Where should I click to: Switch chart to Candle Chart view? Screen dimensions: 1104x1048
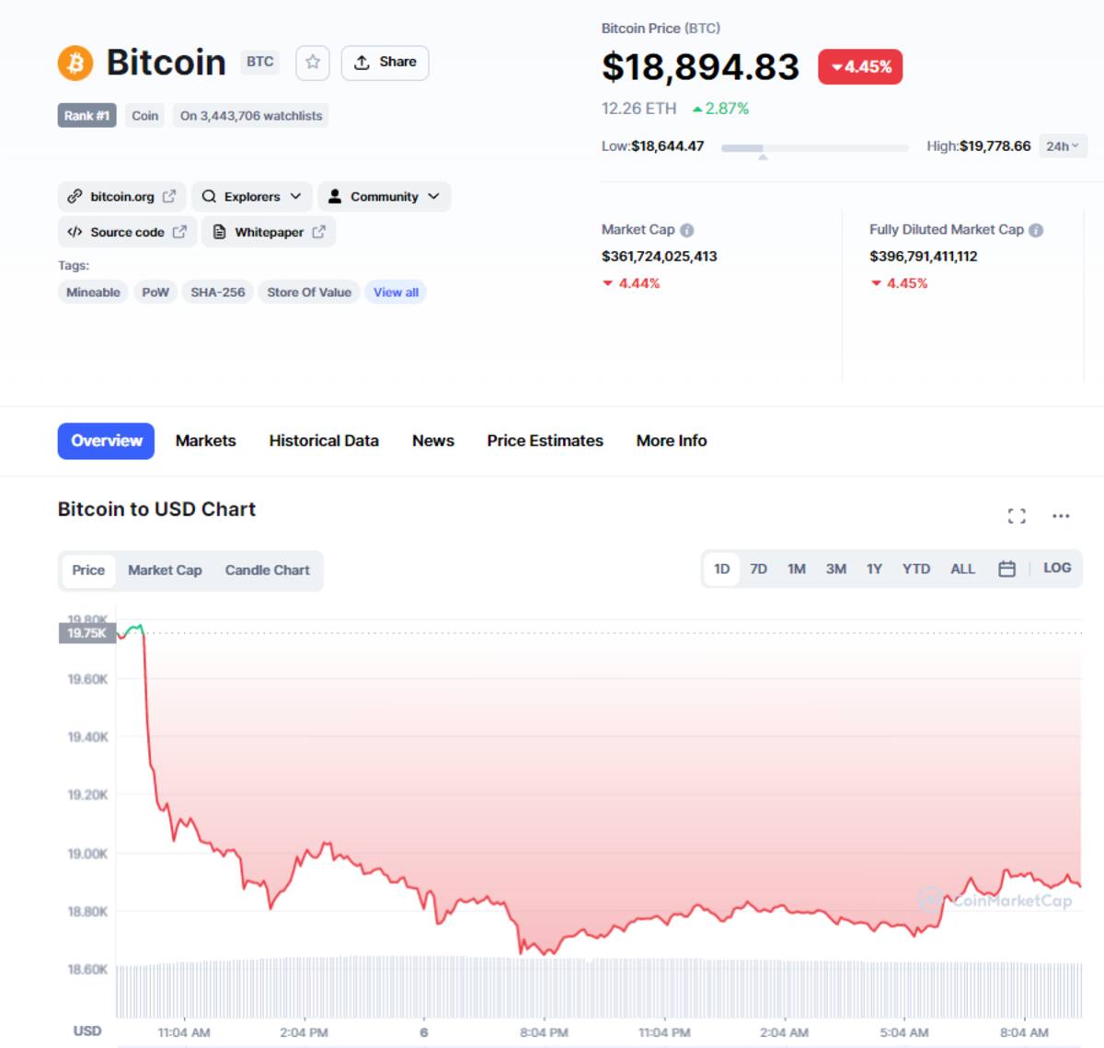(x=267, y=570)
